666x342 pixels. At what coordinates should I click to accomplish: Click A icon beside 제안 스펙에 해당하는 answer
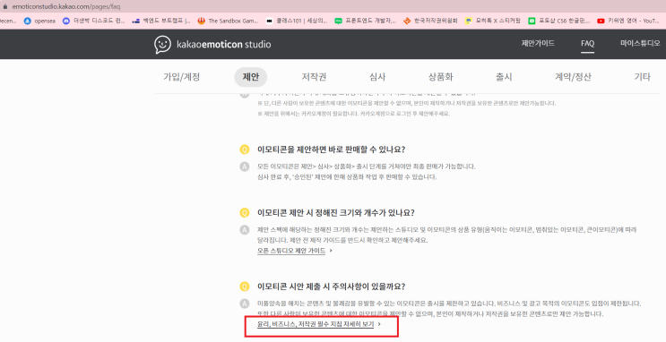(244, 230)
